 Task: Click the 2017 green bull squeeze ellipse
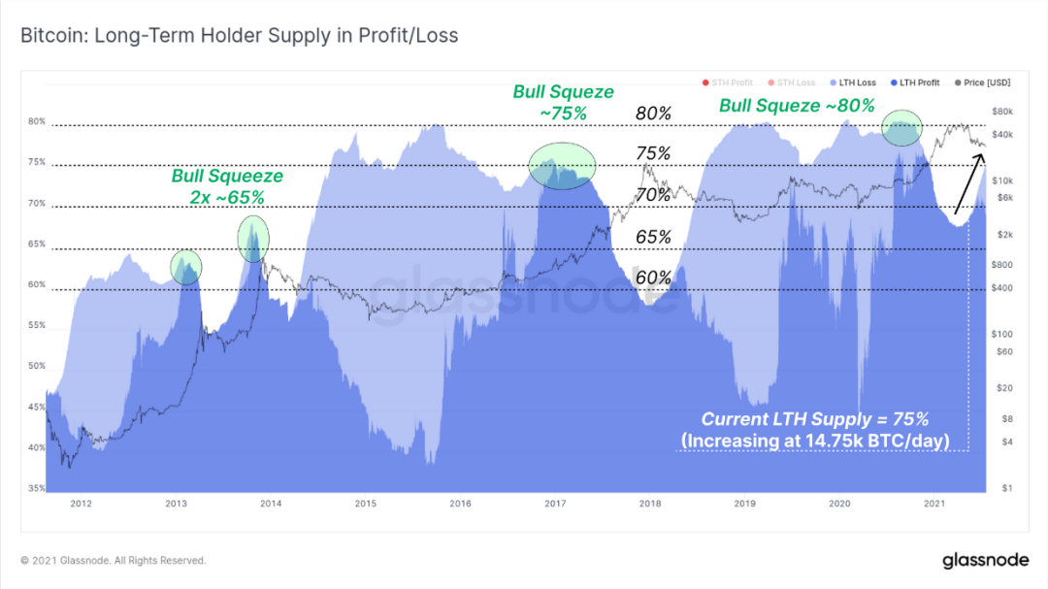[x=562, y=166]
